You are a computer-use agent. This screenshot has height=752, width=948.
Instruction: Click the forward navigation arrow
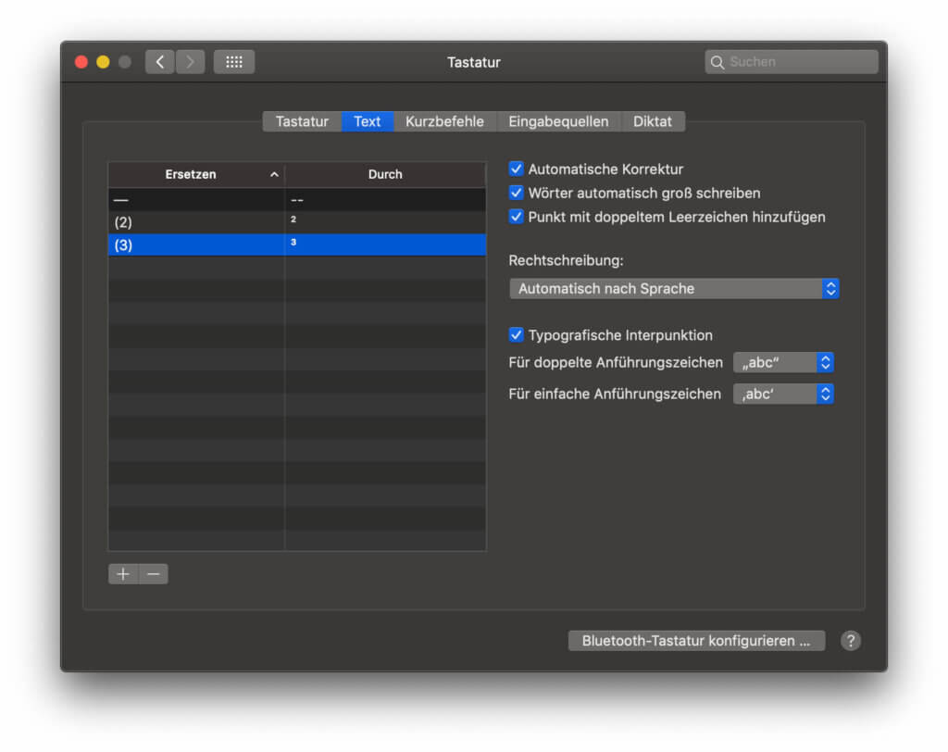click(190, 61)
